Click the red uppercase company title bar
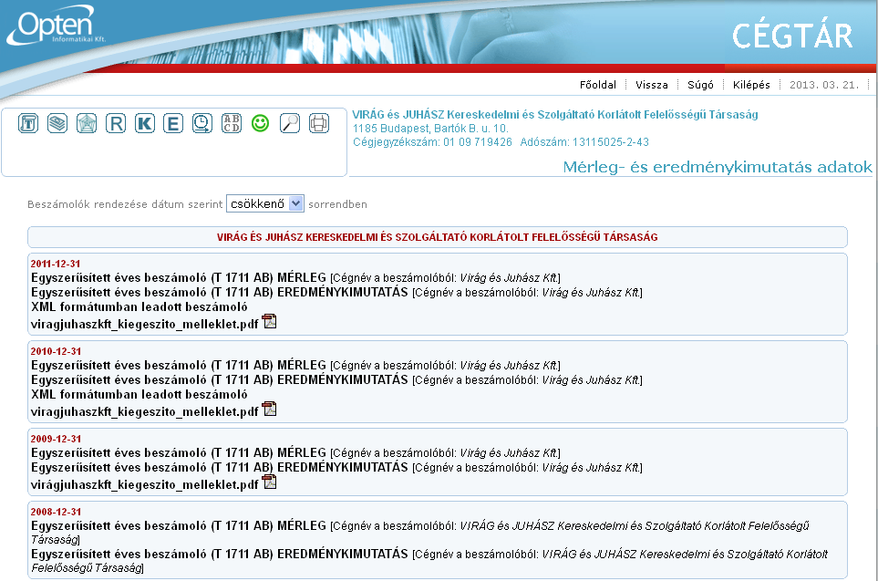Viewport: 878px width, 581px height. click(x=438, y=237)
